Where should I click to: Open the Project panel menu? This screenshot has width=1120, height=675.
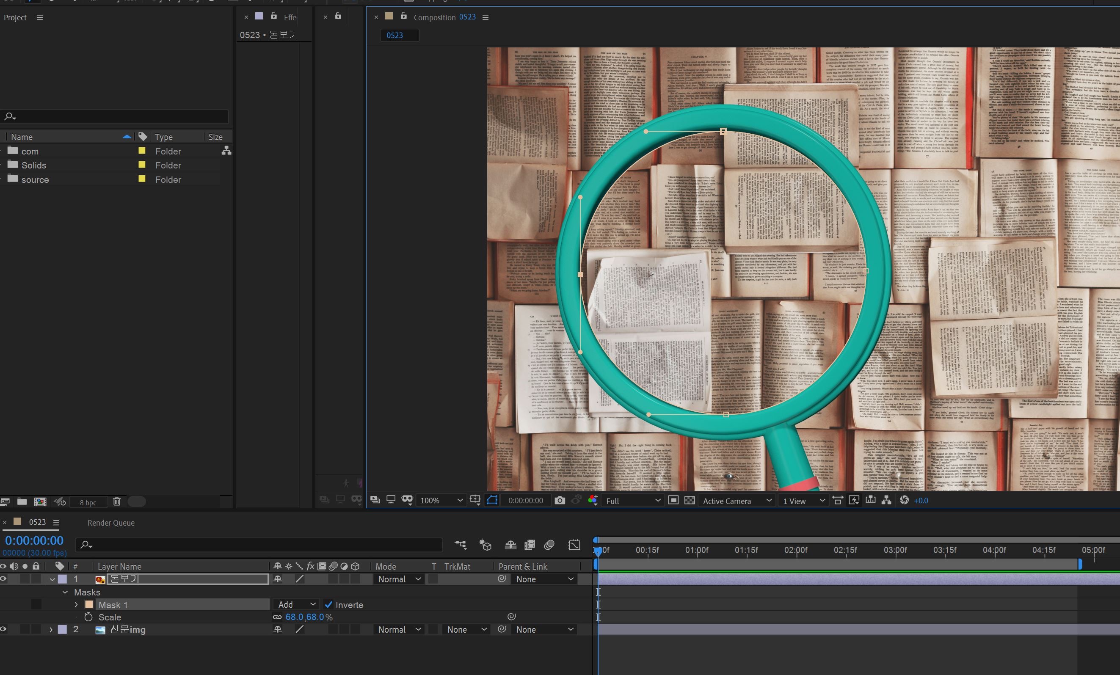[39, 17]
